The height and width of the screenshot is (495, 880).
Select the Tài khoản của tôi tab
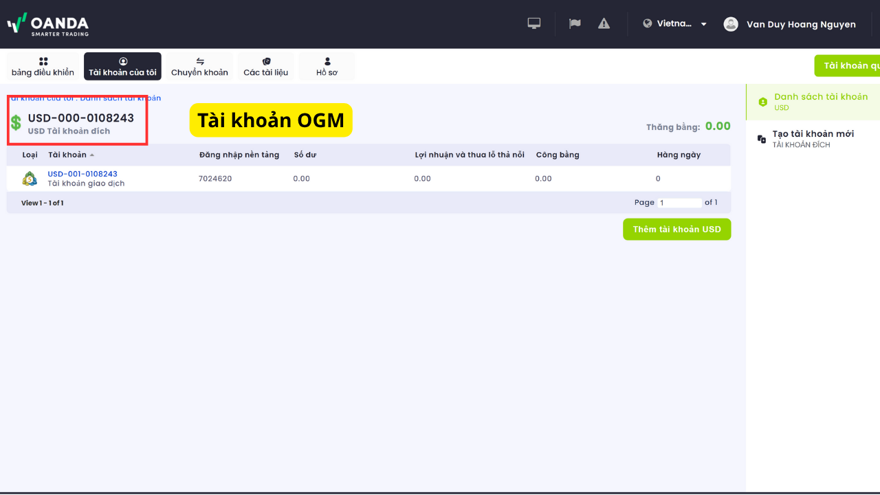[x=122, y=67]
